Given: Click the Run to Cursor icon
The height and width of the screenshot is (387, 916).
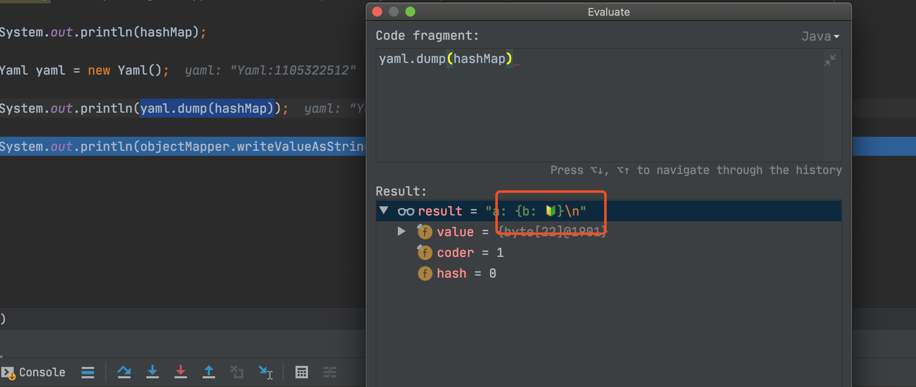Looking at the screenshot, I should click(x=266, y=372).
